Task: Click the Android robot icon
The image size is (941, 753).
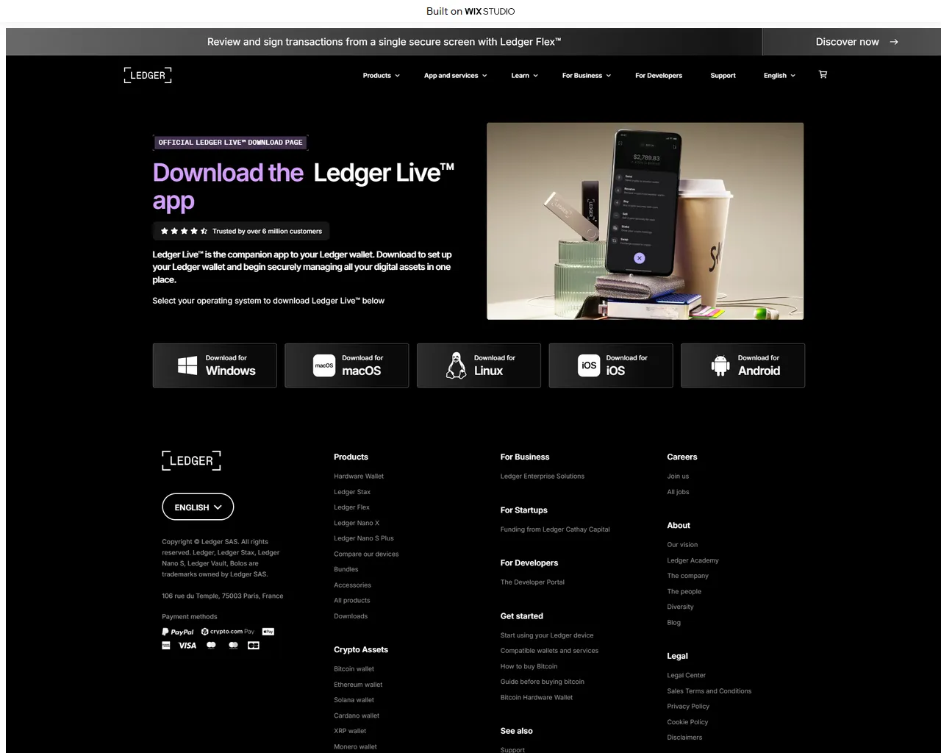Action: coord(720,365)
